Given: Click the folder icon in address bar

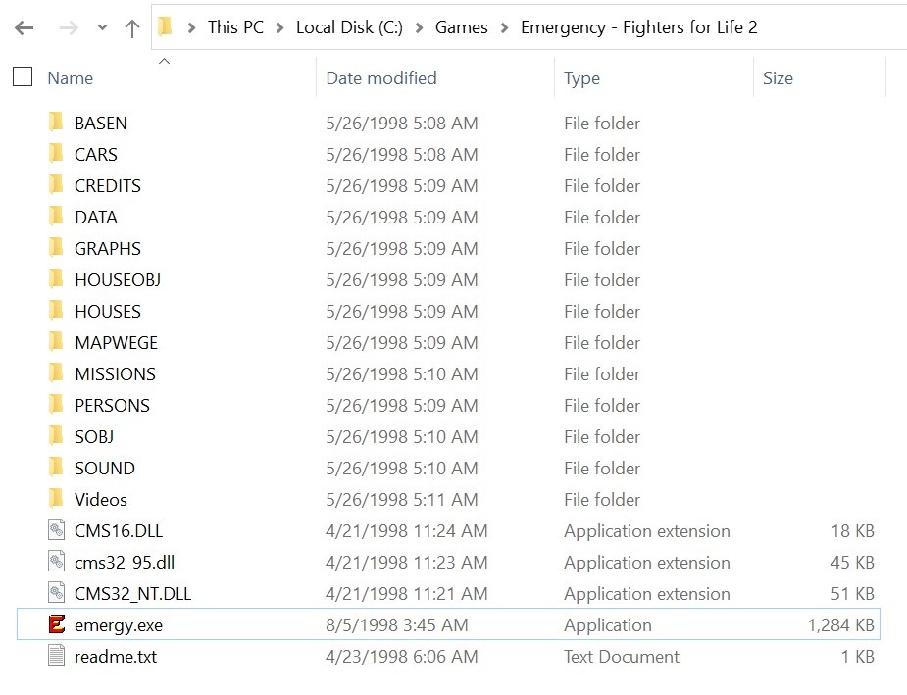Looking at the screenshot, I should coord(166,26).
